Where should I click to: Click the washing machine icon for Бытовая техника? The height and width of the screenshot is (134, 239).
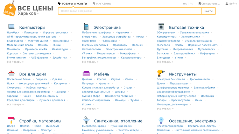coord(161,27)
